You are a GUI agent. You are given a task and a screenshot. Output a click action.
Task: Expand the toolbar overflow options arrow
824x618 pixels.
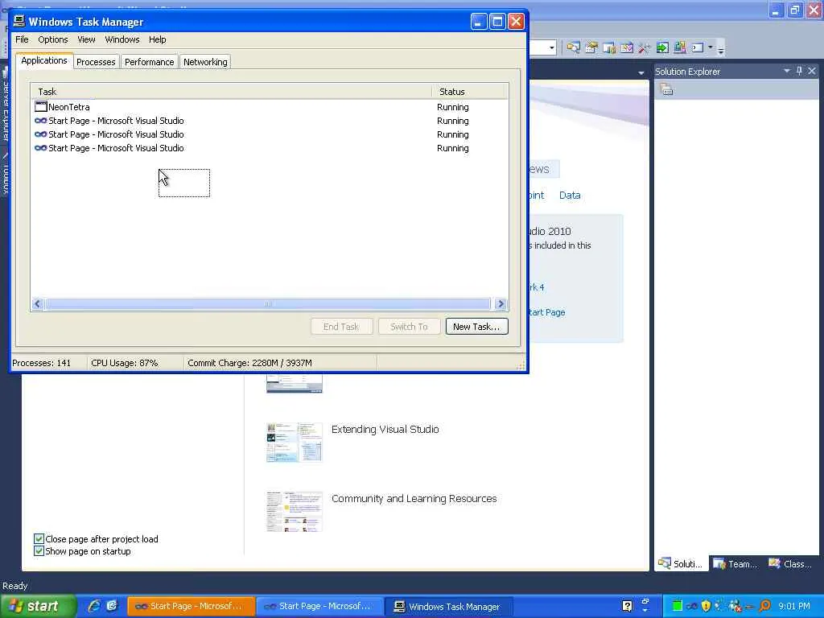click(x=721, y=49)
